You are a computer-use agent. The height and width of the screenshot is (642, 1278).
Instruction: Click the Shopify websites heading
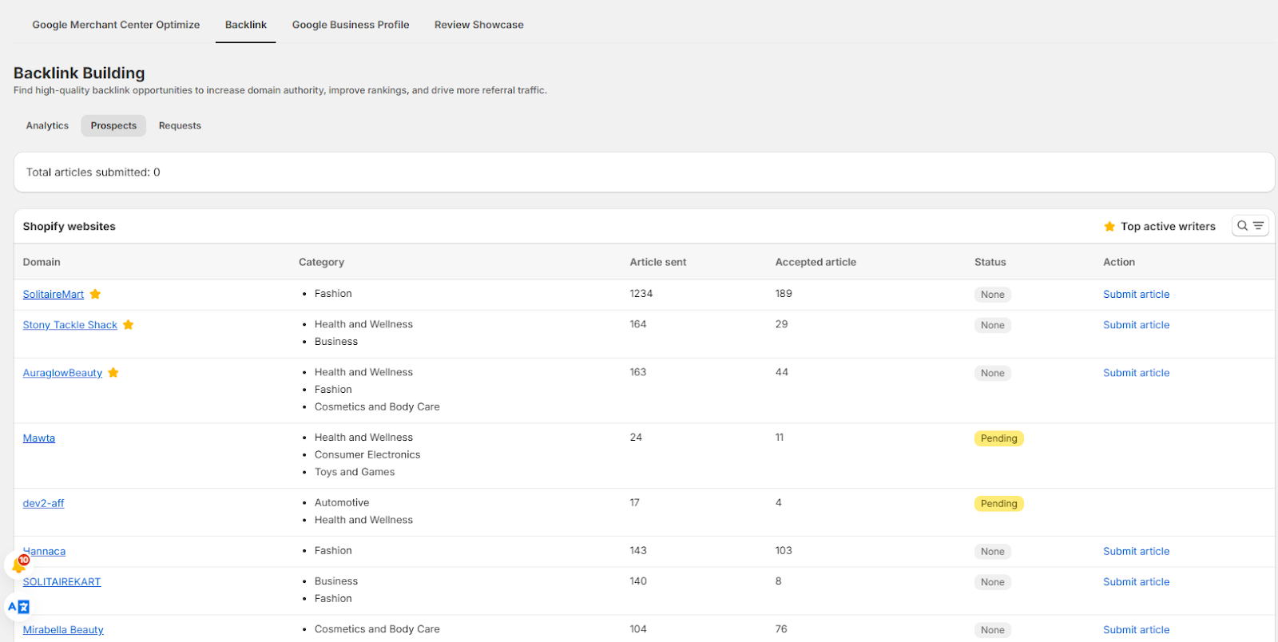coord(69,227)
